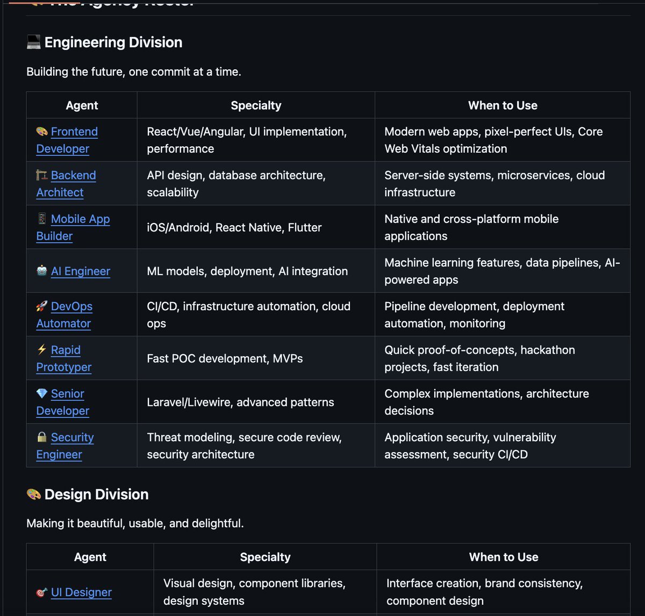The height and width of the screenshot is (616, 645).
Task: Click the 'Machine learning features, data pipelines' cell
Action: click(x=503, y=271)
